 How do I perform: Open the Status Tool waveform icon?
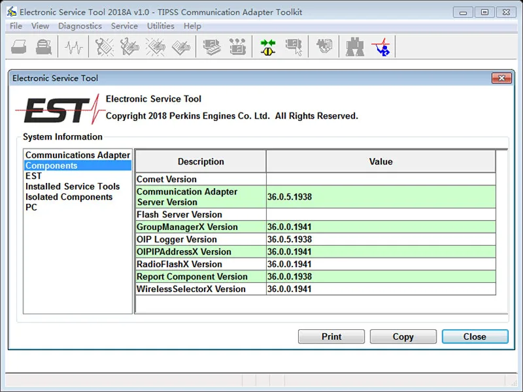pyautogui.click(x=74, y=47)
